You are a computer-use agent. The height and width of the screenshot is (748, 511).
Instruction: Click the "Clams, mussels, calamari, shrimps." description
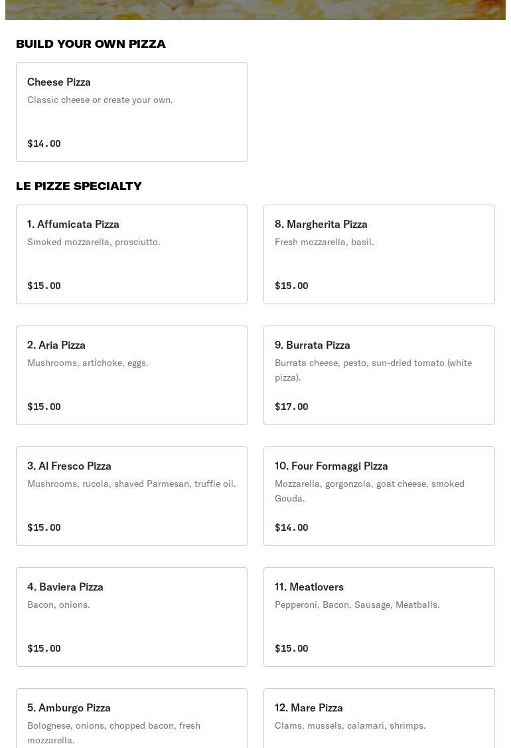point(350,725)
